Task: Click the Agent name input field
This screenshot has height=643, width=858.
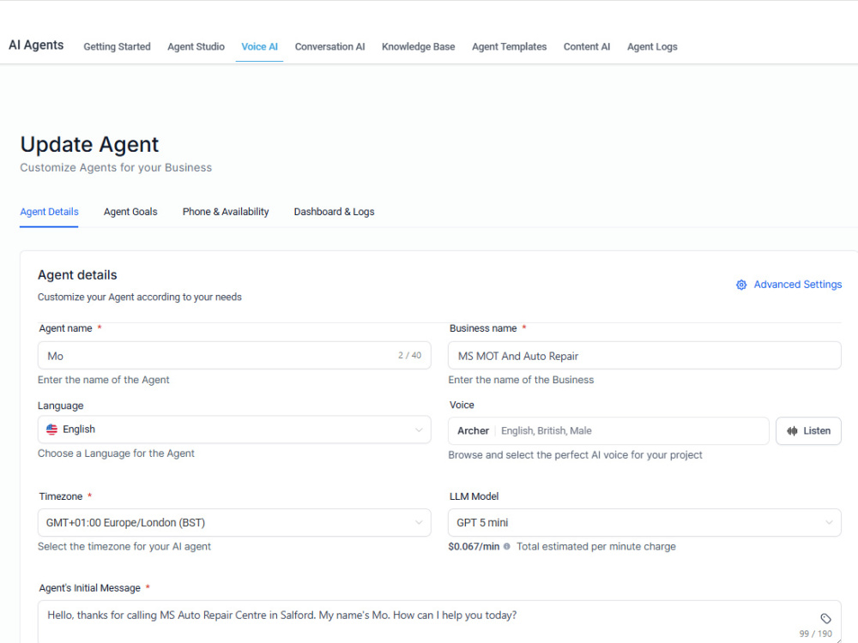Action: tap(234, 356)
